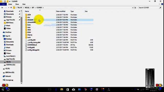Screen dimensions: 164x92
Task: Open pinned Documents in Quick access
Action: pos(10,14)
